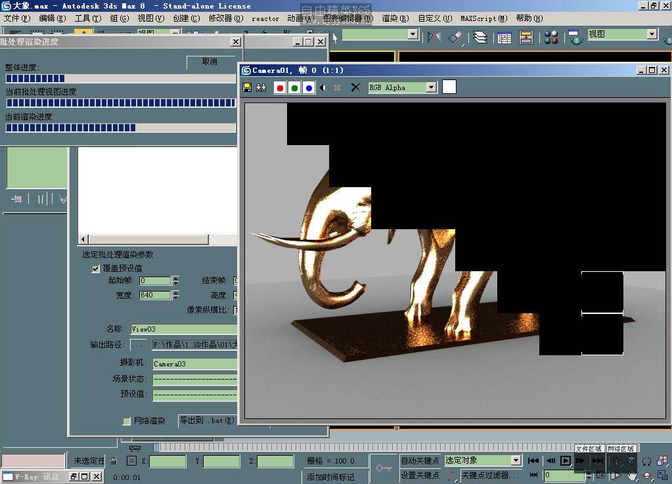Click the Render Scene teapot icon

coord(575,37)
